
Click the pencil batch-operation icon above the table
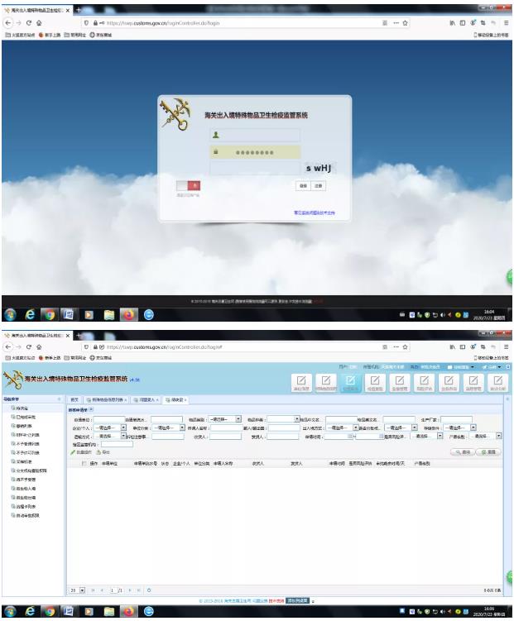coord(73,452)
